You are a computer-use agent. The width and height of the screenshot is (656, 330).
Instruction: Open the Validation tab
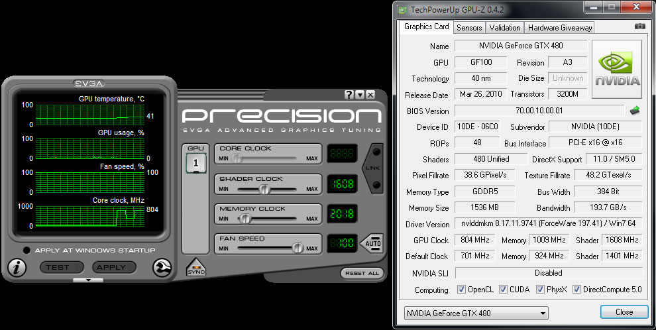(x=505, y=28)
